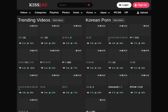The image size is (168, 112).
Task: Click the Login button
Action: [x=124, y=5]
